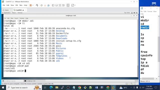The width and height of the screenshot is (160, 90).
Task: Switch to the Home tab
Action: [x=7, y=10]
